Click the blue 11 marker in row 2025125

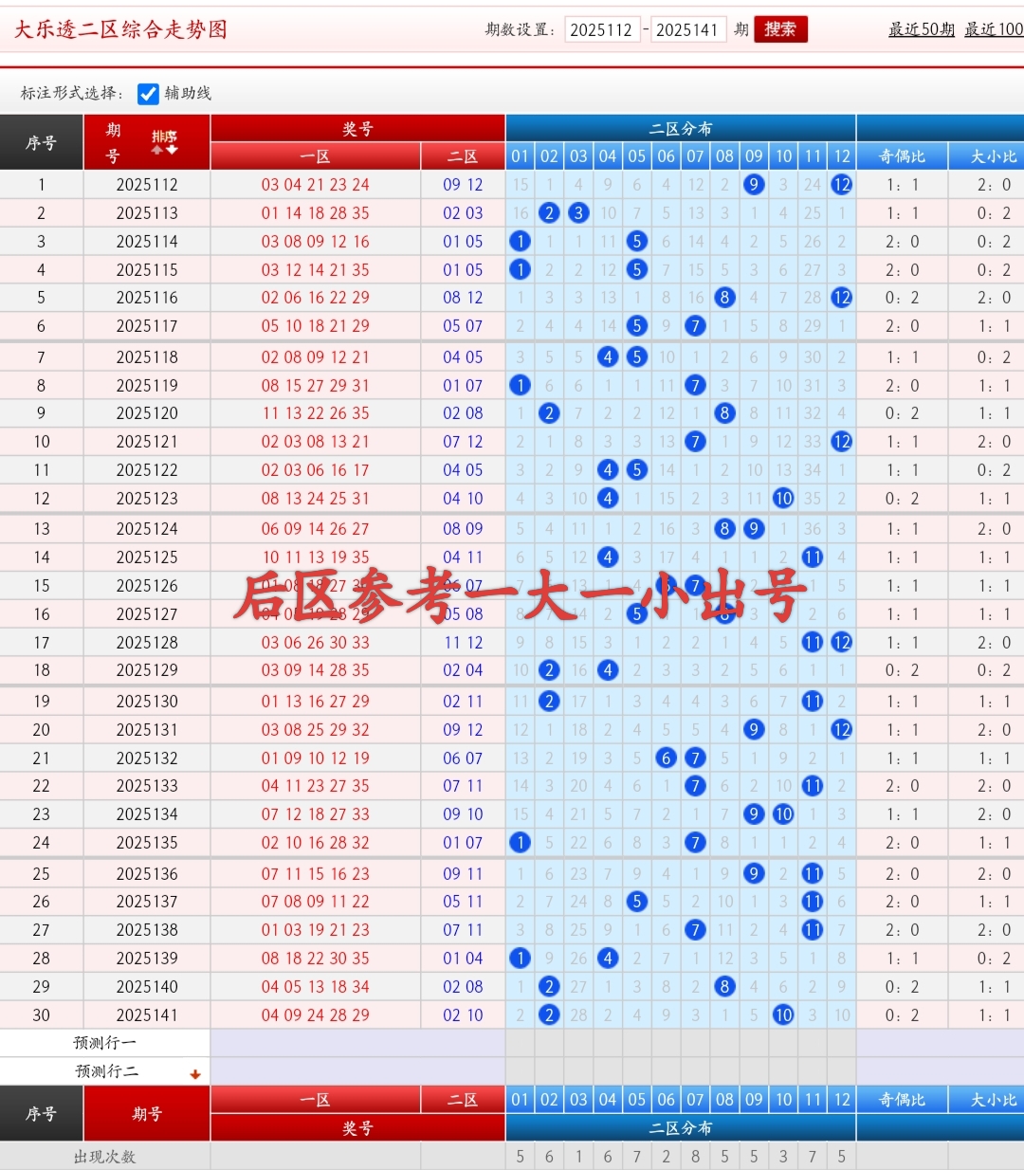coord(813,557)
